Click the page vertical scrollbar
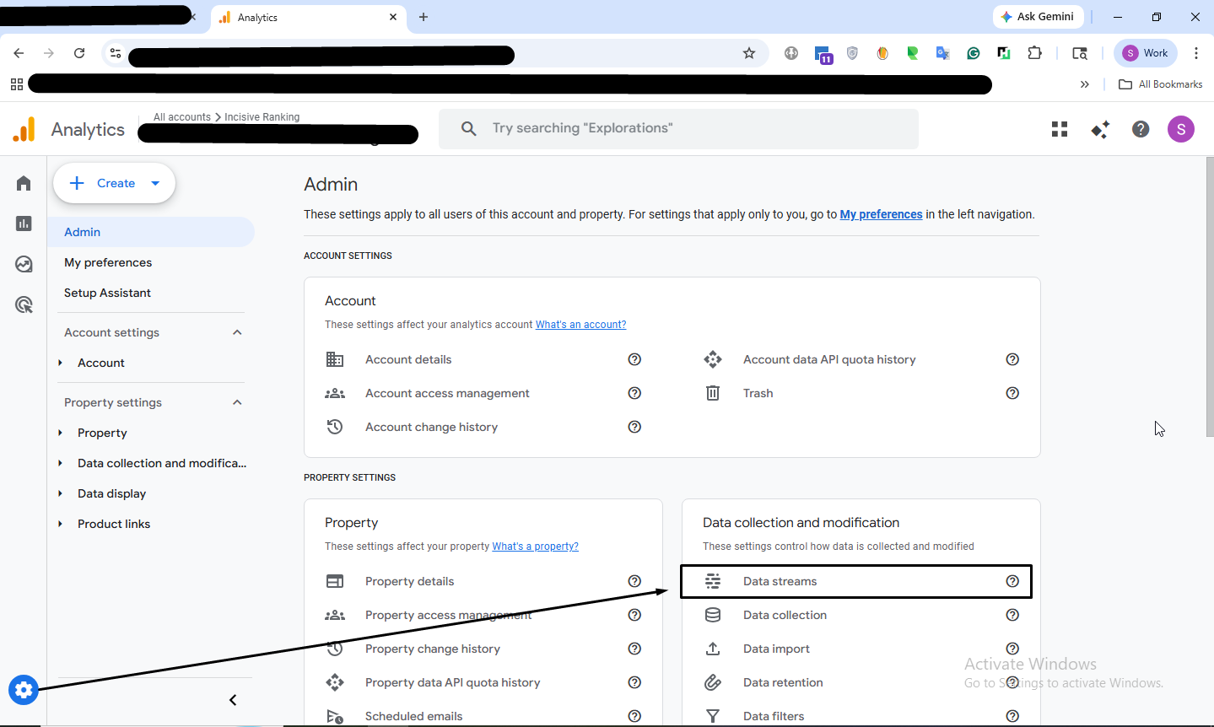The width and height of the screenshot is (1214, 727). click(1209, 297)
